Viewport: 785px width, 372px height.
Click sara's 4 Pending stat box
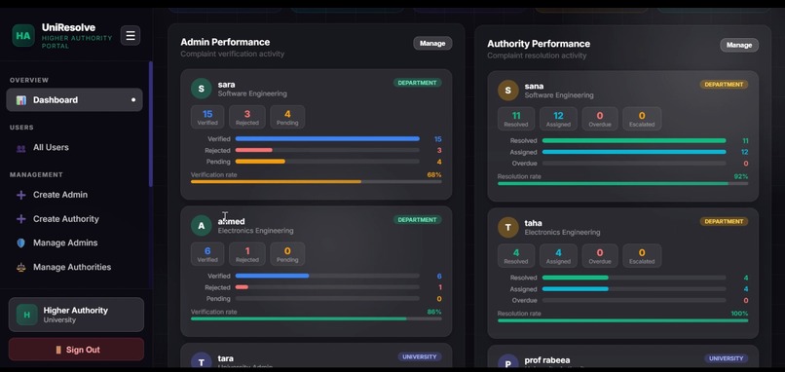pyautogui.click(x=287, y=117)
